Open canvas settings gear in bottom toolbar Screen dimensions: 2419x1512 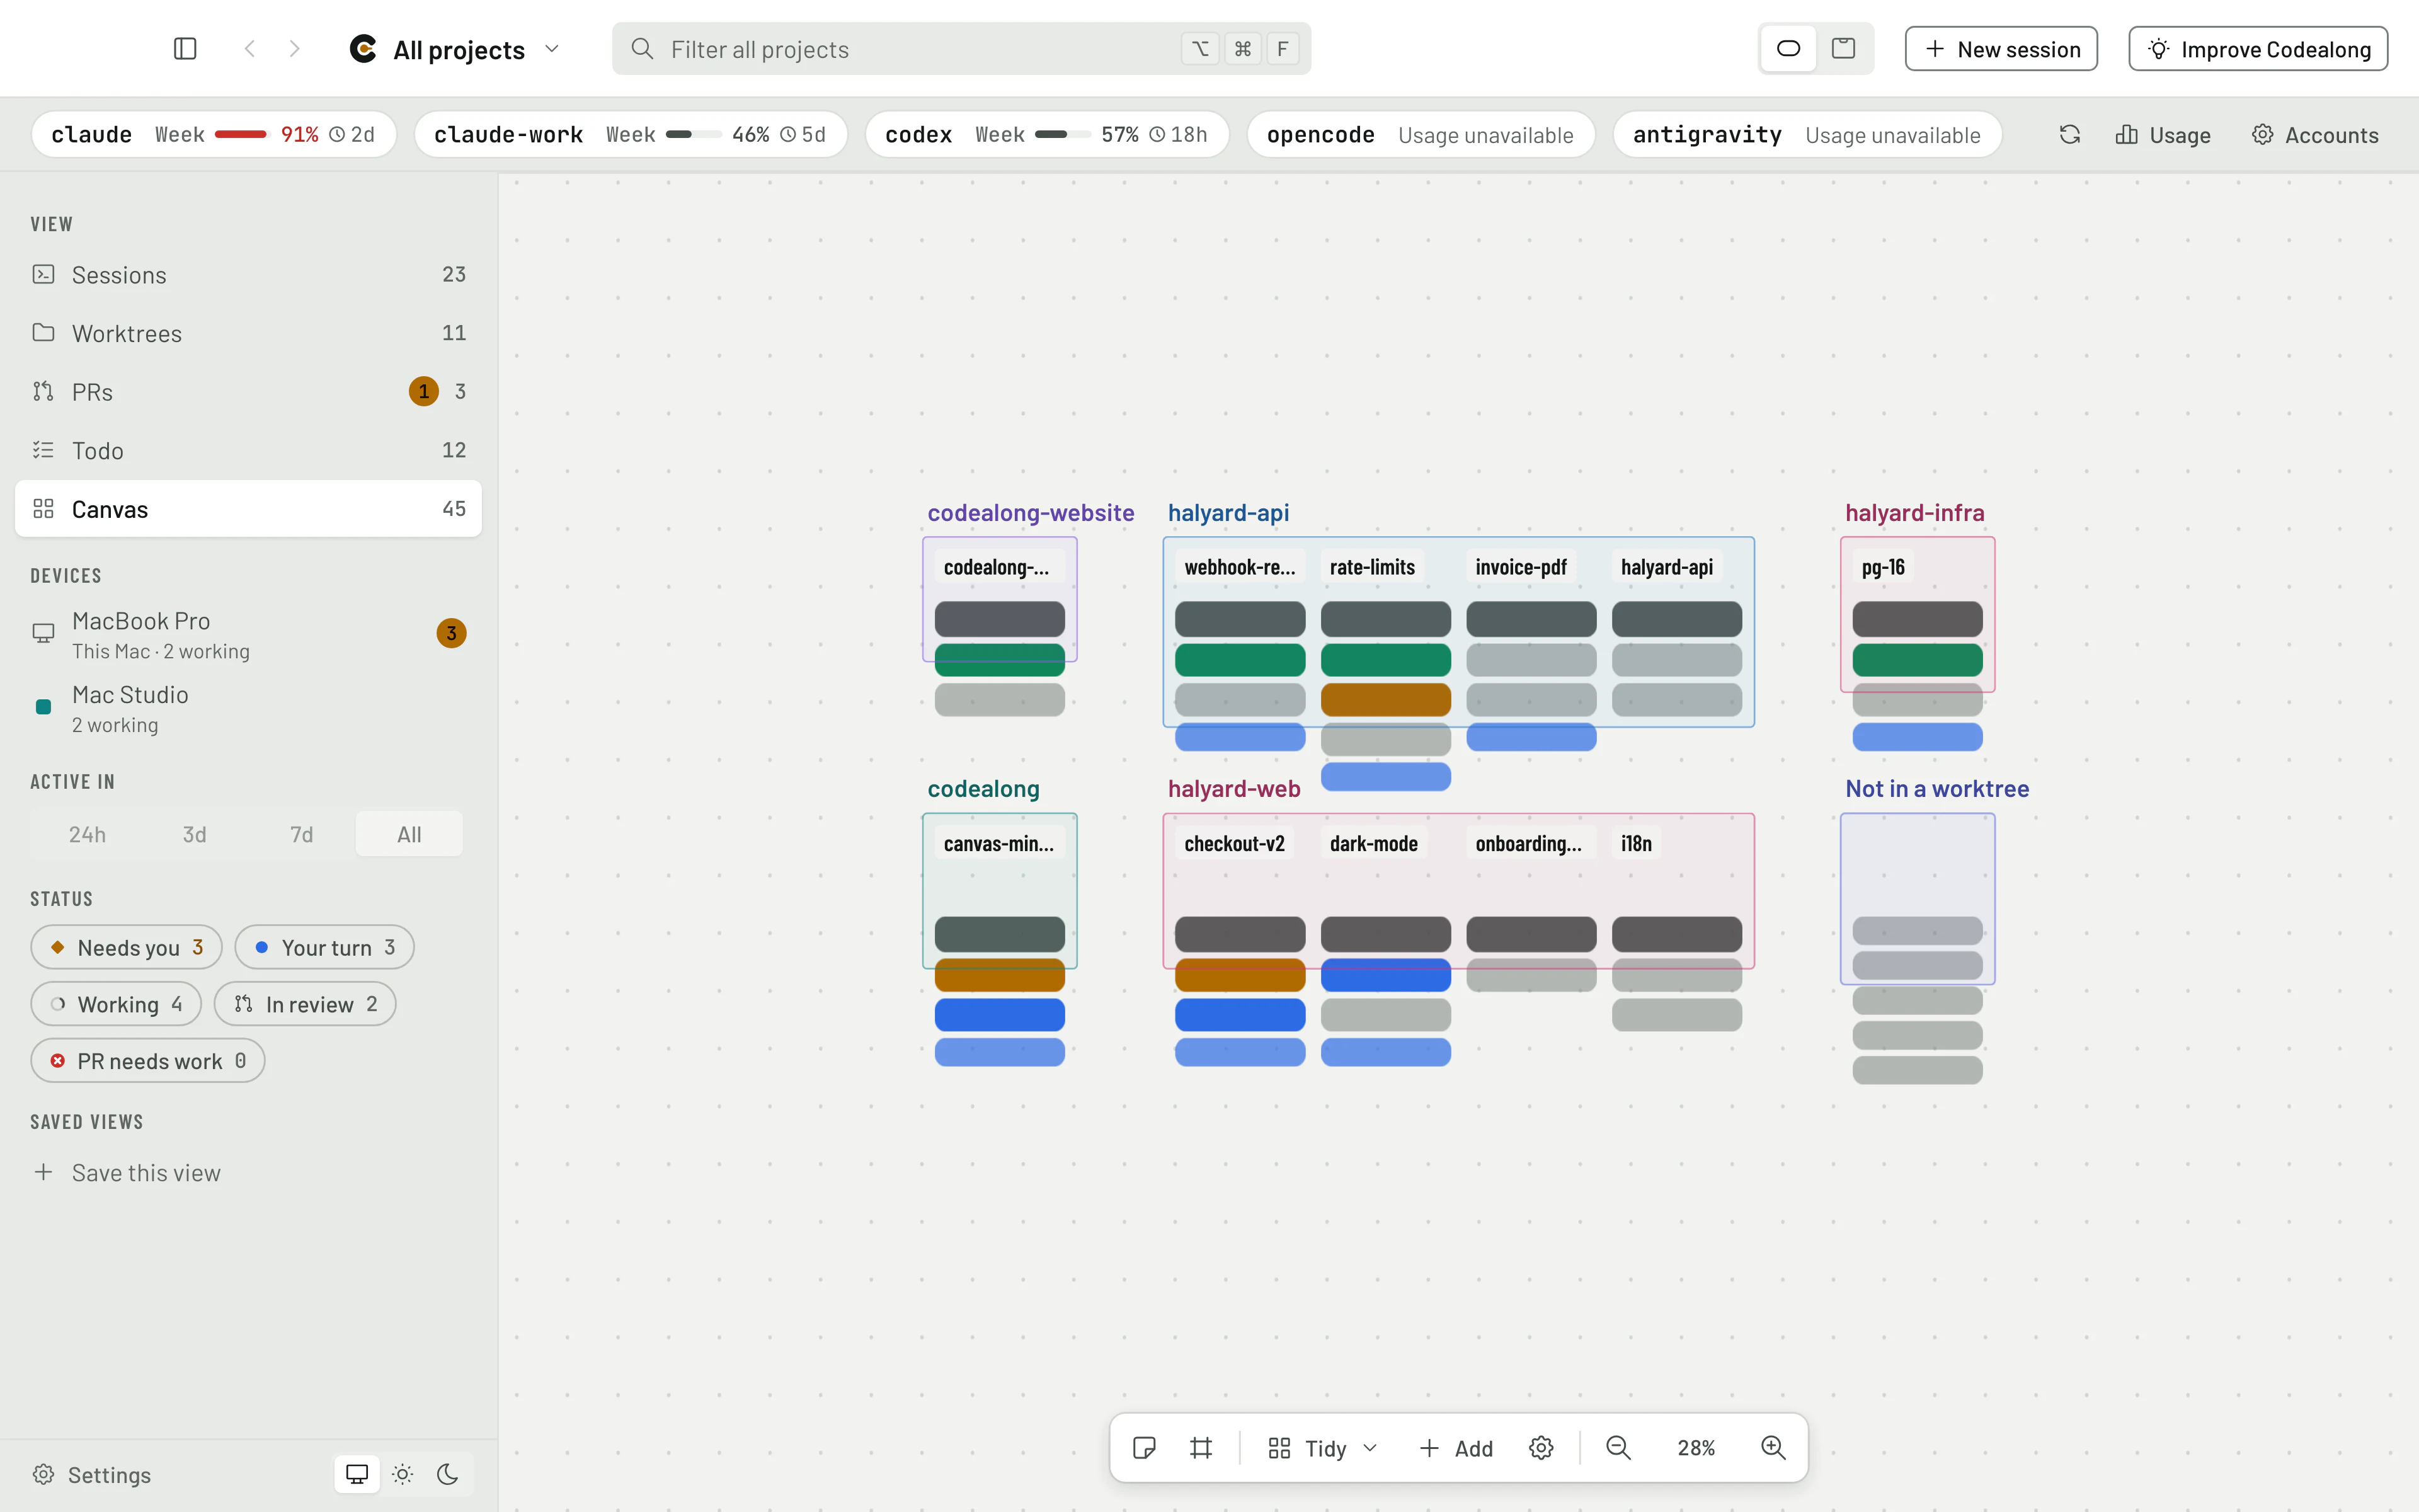1541,1448
